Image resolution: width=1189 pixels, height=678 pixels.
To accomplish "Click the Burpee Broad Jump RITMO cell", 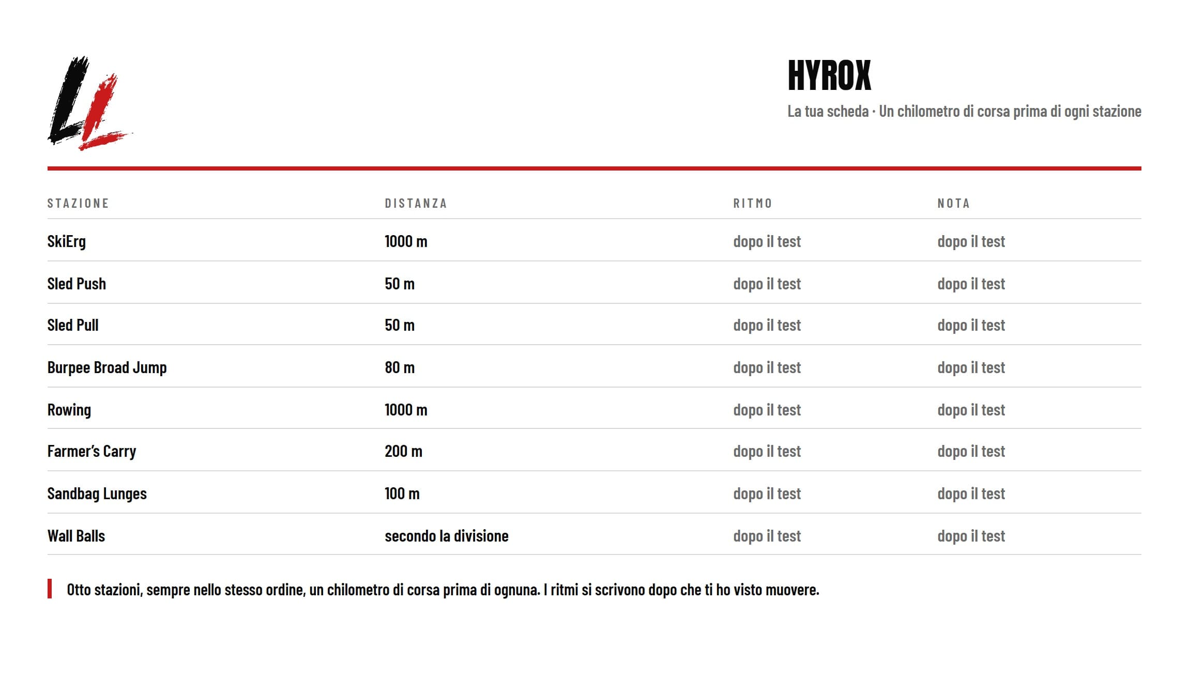I will coord(767,367).
